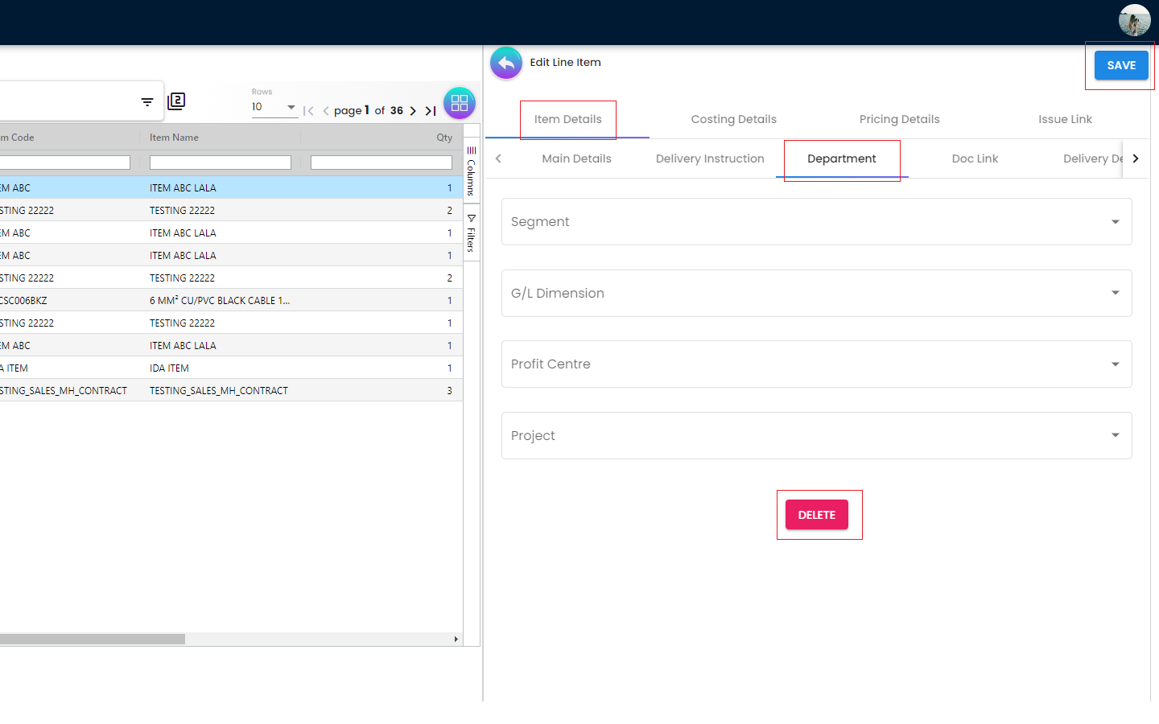1159x724 pixels.
Task: Click the DELETE button
Action: coord(817,515)
